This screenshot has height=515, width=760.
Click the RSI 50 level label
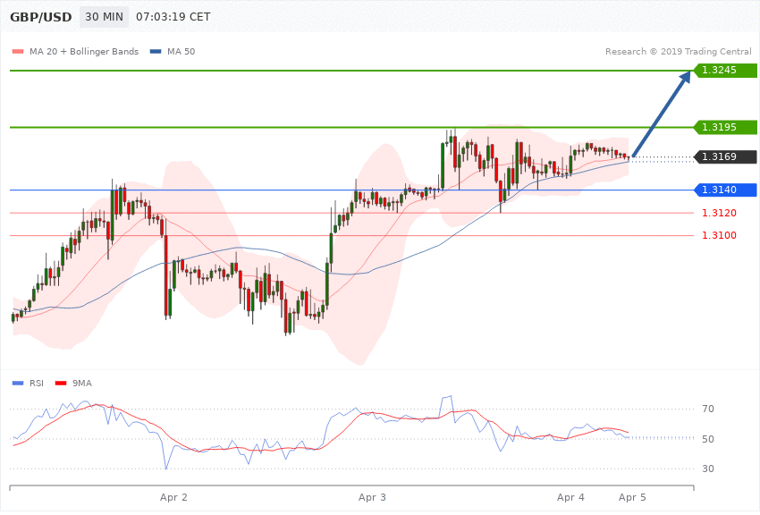click(708, 439)
